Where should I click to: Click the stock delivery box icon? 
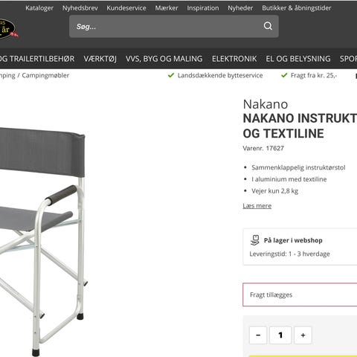(x=255, y=240)
